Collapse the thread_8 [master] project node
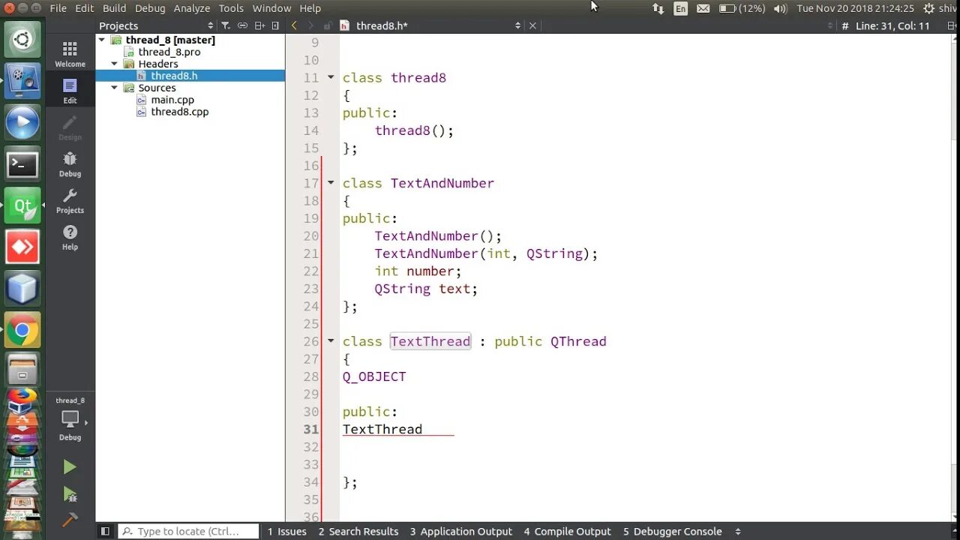Image resolution: width=960 pixels, height=540 pixels. tap(103, 40)
